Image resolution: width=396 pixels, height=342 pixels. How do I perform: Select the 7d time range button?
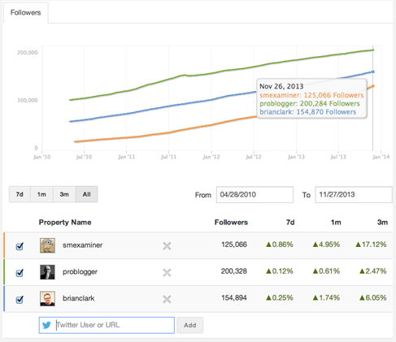20,194
